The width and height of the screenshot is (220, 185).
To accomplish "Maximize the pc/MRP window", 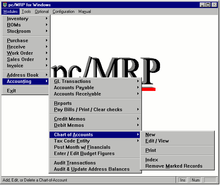I will pyautogui.click(x=208, y=5).
